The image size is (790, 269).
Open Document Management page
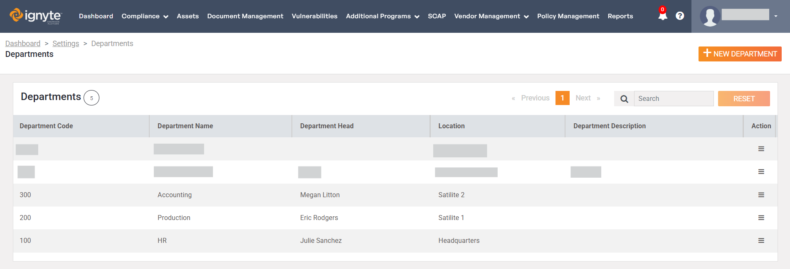click(x=245, y=16)
